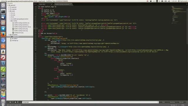
Task: Go to next tab arrow
Action: (x=36, y=4)
